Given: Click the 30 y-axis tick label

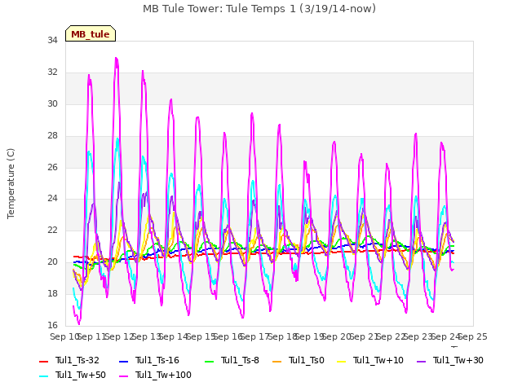Looking at the screenshot, I should pos(52,104).
